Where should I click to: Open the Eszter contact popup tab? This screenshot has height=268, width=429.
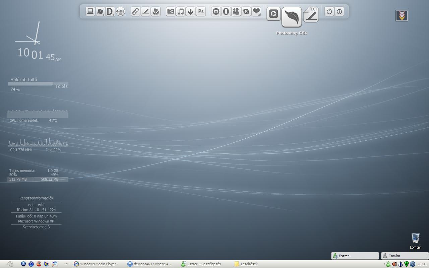tap(355, 256)
